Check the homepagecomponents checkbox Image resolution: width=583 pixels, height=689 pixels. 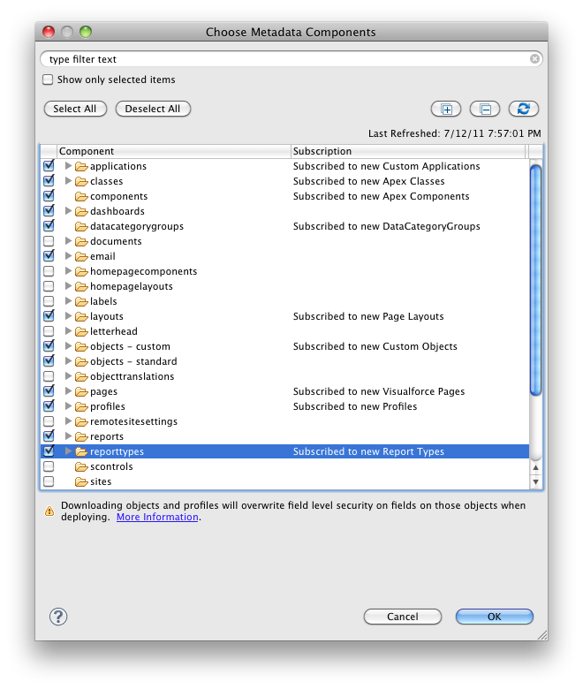49,271
